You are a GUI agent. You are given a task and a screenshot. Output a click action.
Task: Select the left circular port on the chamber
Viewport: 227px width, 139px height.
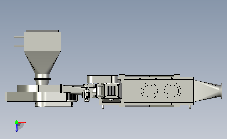(x=149, y=91)
